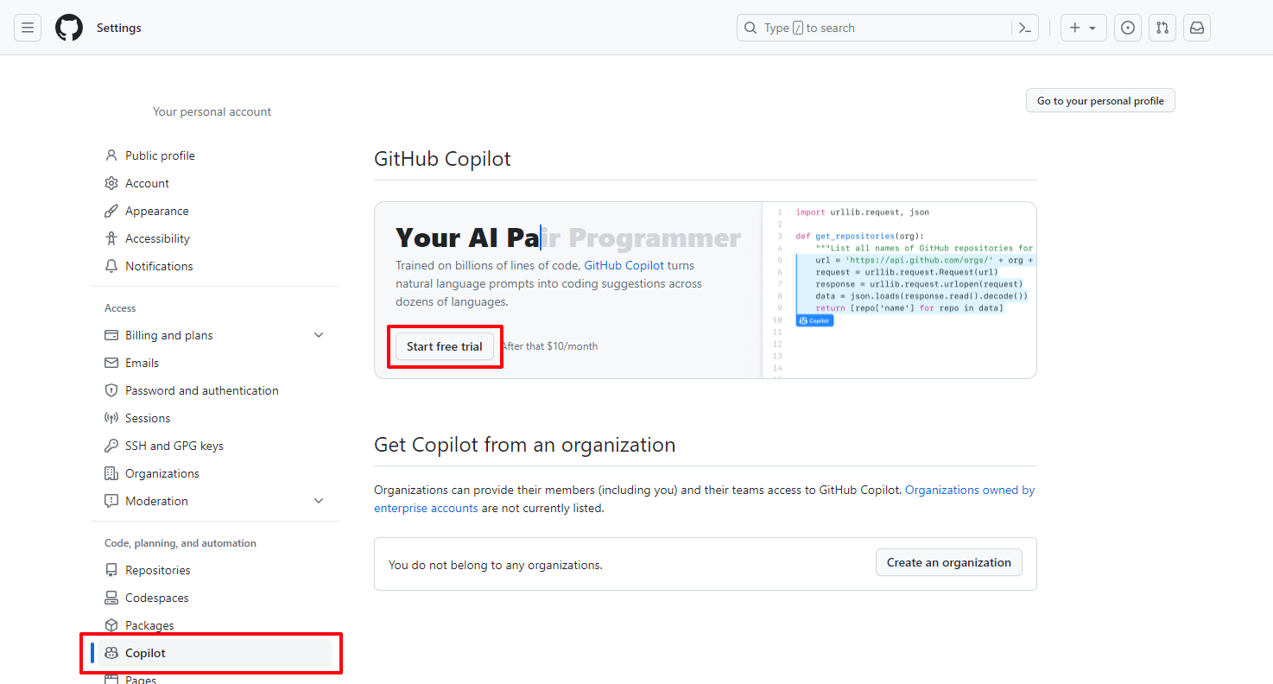The width and height of the screenshot is (1273, 684).
Task: Click the Accessibility figure icon
Action: click(x=111, y=238)
